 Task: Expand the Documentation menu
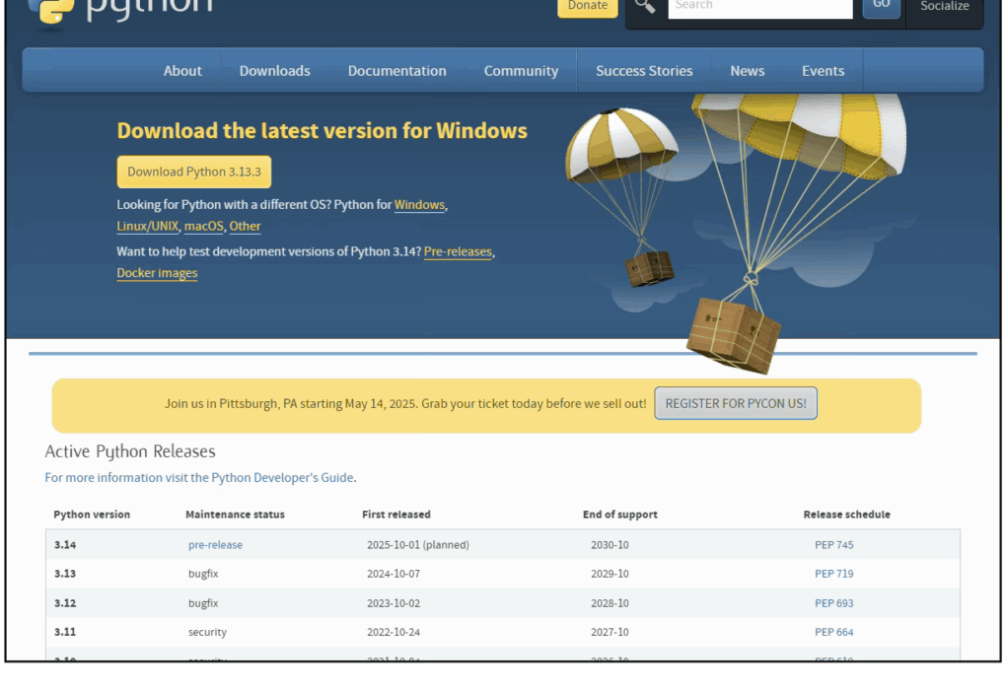coord(396,71)
